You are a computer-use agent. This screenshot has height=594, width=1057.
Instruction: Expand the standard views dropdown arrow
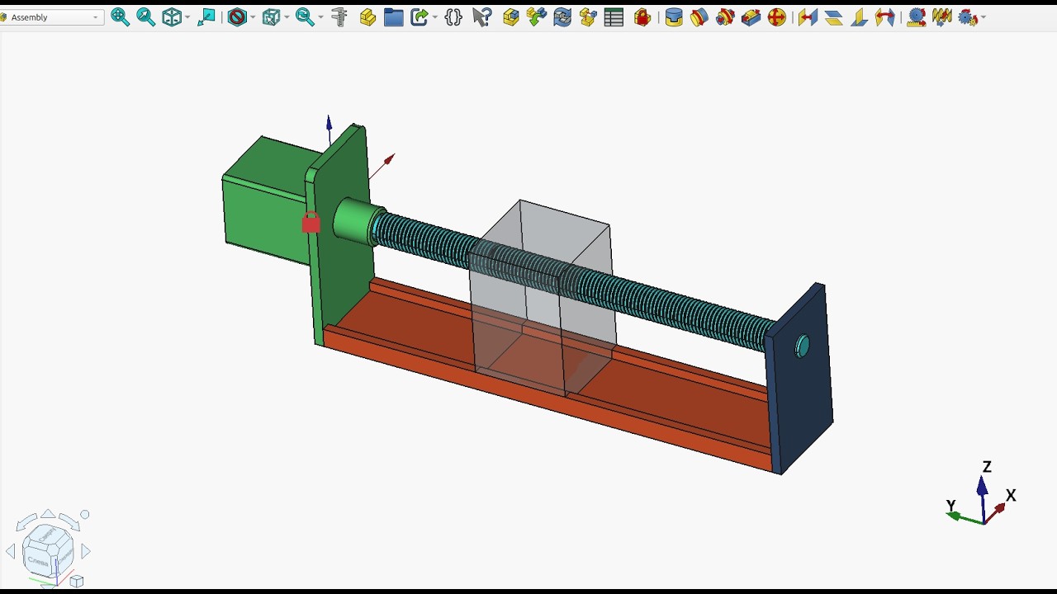pyautogui.click(x=187, y=17)
